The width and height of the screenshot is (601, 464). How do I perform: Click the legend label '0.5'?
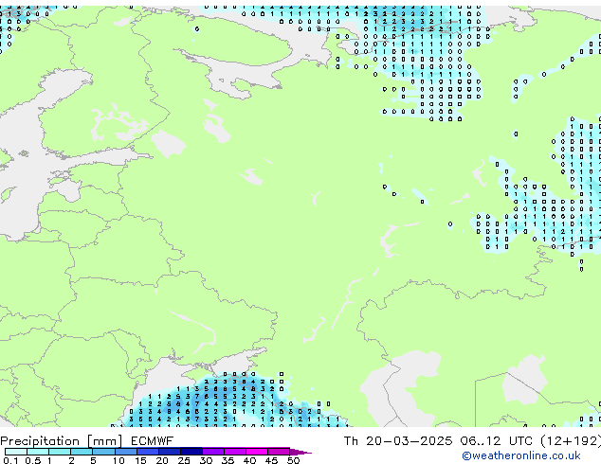click(x=33, y=460)
